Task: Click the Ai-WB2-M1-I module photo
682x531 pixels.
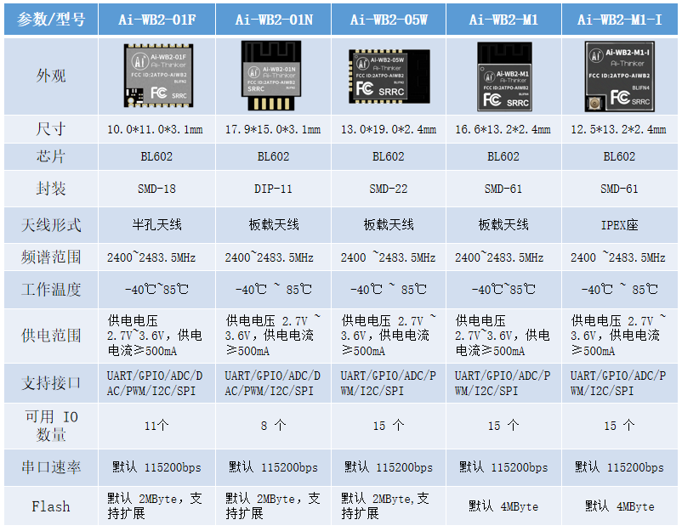Action: pyautogui.click(x=620, y=76)
